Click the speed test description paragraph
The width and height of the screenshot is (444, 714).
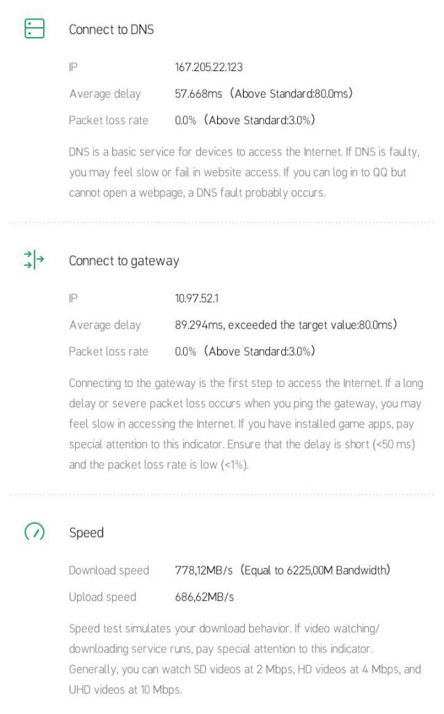pos(245,658)
